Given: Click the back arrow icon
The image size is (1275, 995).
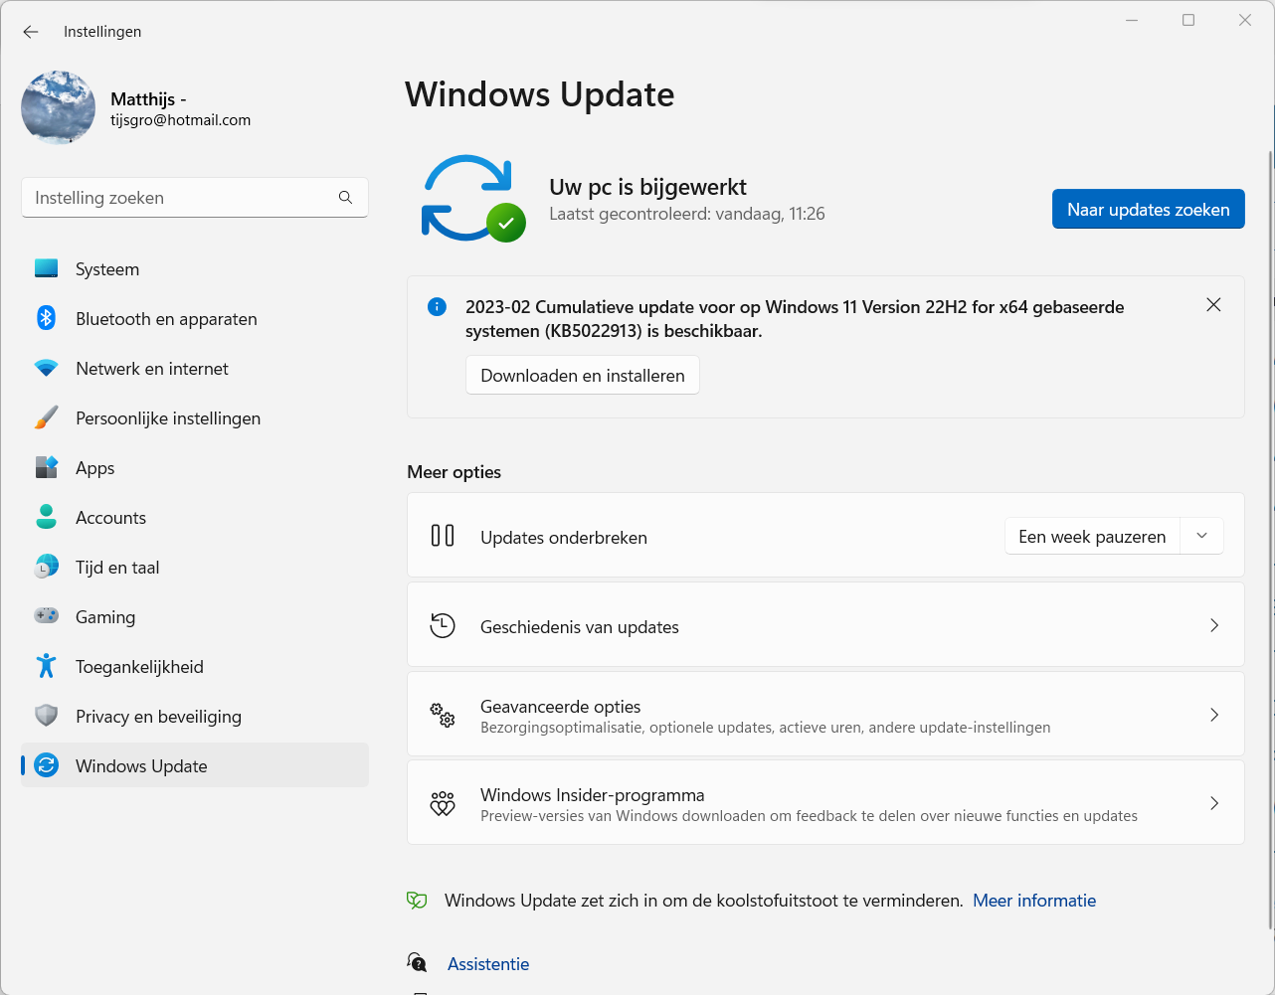Looking at the screenshot, I should click(31, 32).
